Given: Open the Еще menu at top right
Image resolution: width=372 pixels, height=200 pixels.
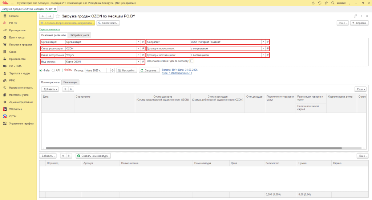Looking at the screenshot, I should 343,23.
